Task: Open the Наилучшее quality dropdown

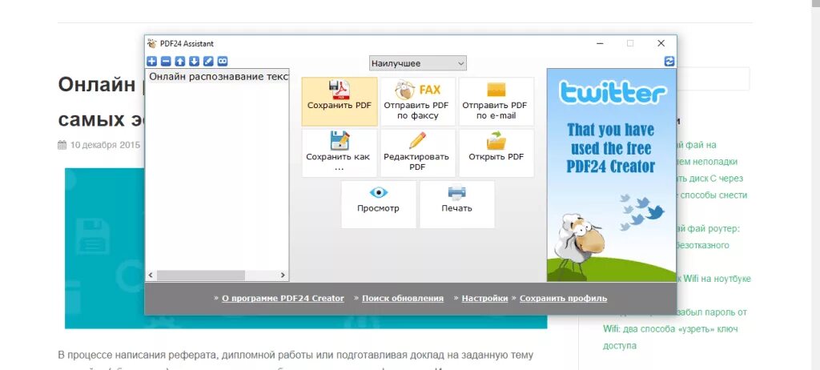Action: [x=417, y=63]
